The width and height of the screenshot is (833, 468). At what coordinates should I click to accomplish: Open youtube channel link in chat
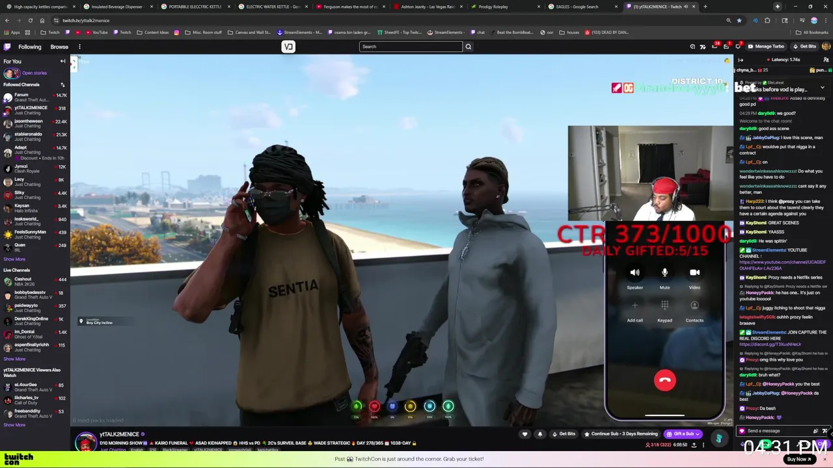[x=782, y=265]
